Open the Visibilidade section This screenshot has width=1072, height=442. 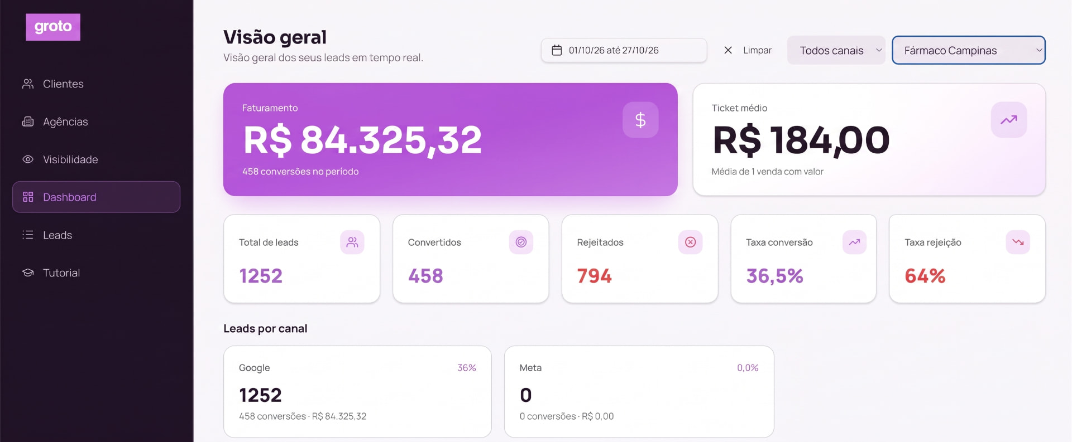(x=96, y=159)
